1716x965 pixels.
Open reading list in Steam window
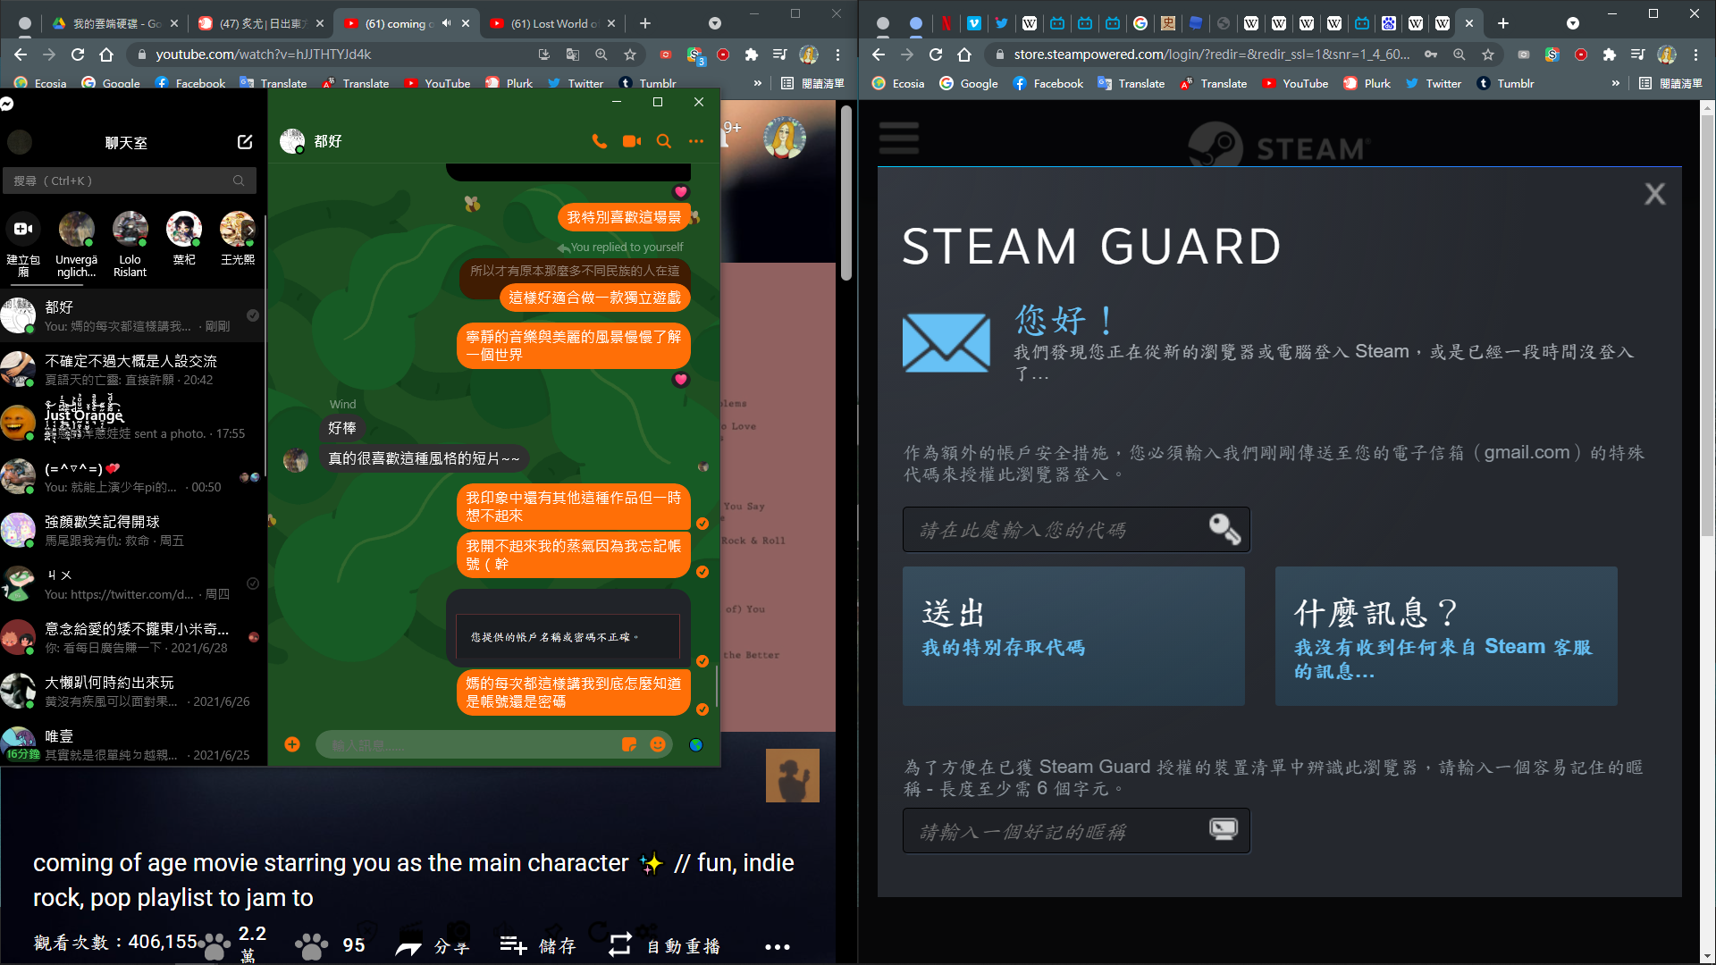1670,83
